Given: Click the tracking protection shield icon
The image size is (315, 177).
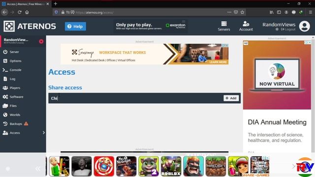Looking at the screenshot, I should 56,12.
